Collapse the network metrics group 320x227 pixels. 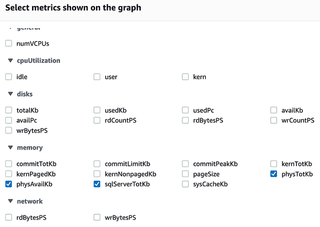9,201
